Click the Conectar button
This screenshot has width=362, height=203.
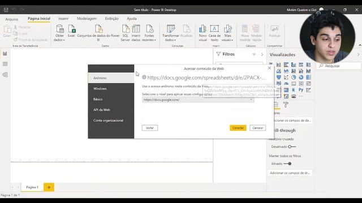pos(238,128)
